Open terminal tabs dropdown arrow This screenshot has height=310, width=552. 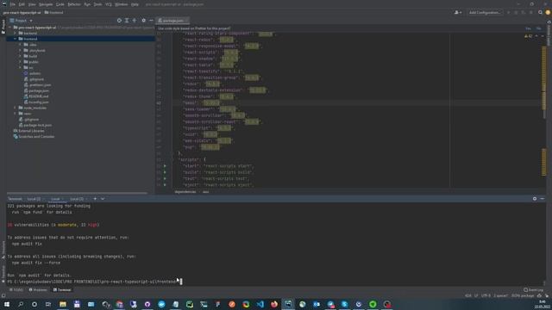click(x=103, y=199)
